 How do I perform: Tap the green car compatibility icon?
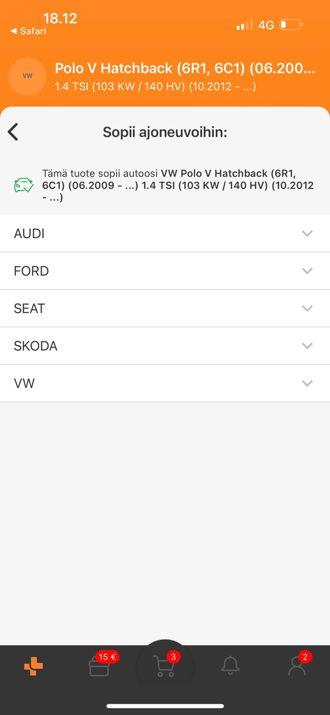click(24, 185)
